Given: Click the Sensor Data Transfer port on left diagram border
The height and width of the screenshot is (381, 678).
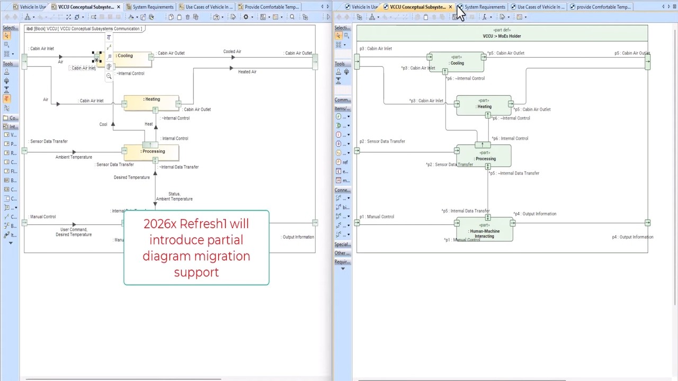Looking at the screenshot, I should click(24, 151).
